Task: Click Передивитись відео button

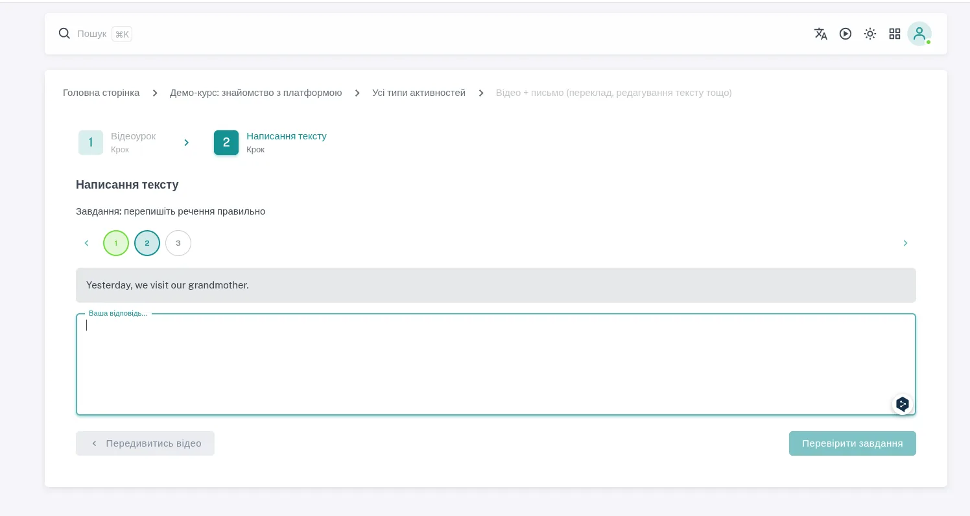Action: (145, 443)
